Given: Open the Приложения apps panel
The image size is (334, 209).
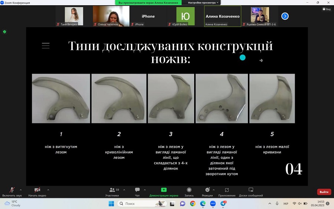Looking at the screenshot, I should 227,192.
